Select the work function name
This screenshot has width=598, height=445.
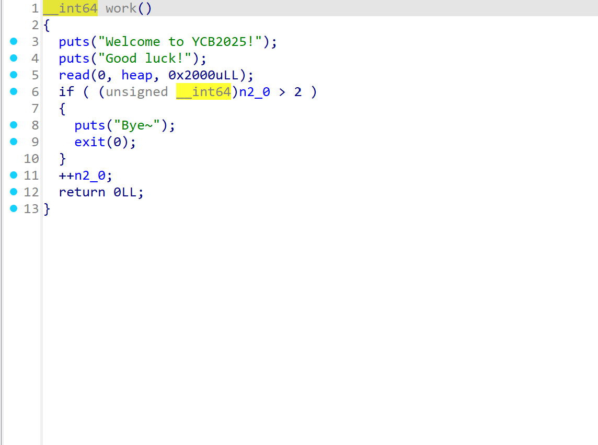[x=121, y=8]
